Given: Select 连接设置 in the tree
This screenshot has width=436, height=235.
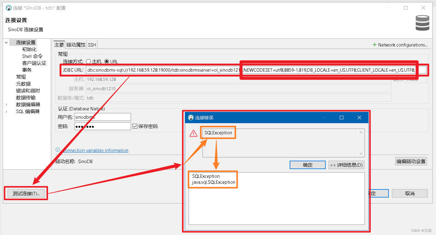Looking at the screenshot, I should click(x=26, y=43).
